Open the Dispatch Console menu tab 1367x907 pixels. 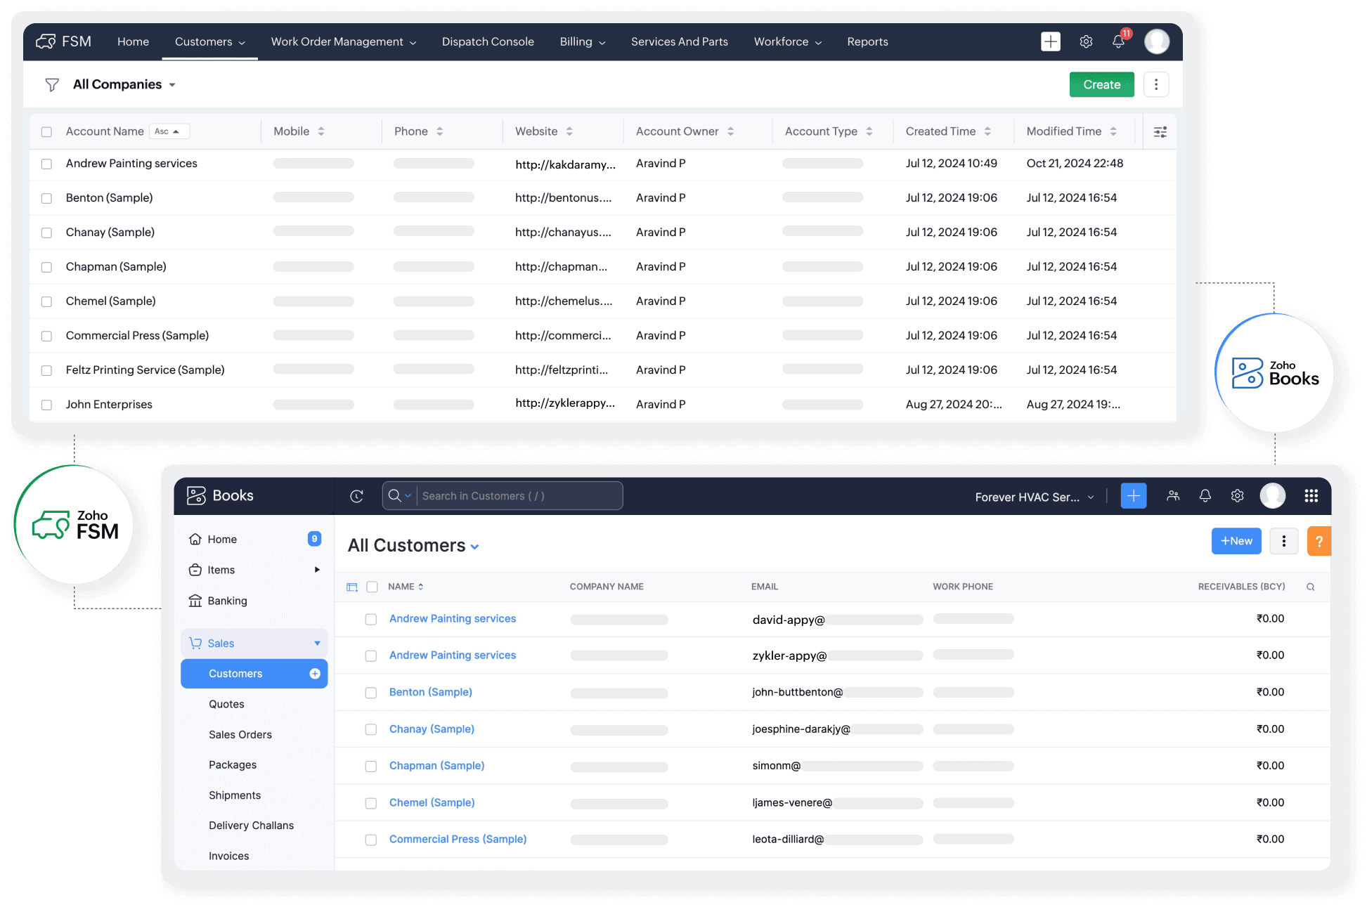click(488, 42)
